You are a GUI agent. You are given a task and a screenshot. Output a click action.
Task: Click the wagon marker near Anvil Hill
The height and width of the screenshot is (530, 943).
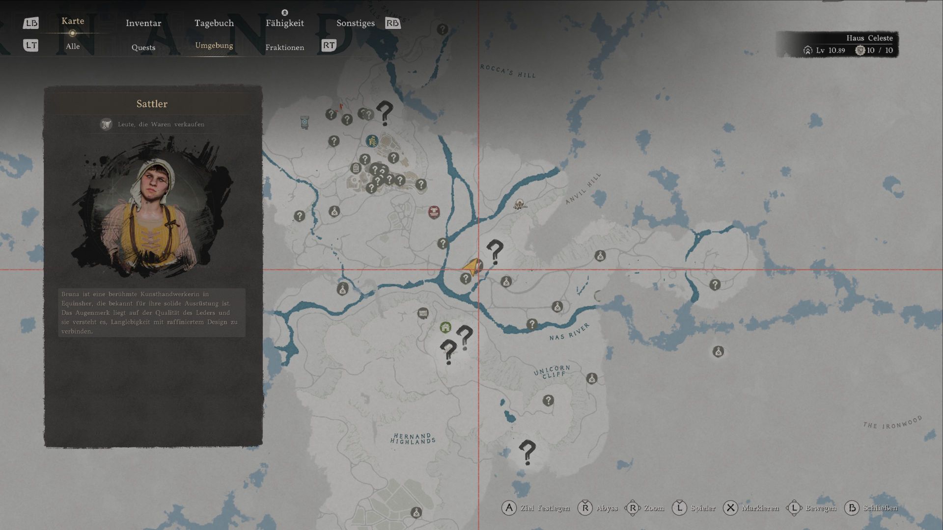pyautogui.click(x=520, y=204)
